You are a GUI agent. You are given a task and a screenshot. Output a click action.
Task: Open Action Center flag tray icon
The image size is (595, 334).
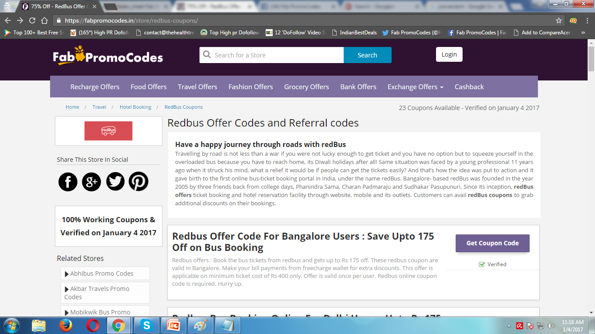tap(530, 326)
